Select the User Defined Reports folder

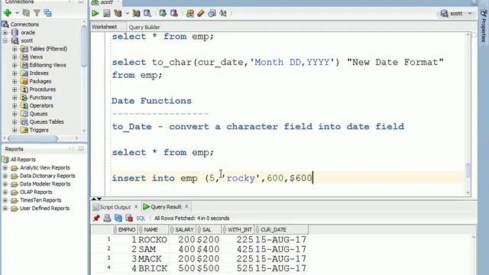(x=44, y=209)
